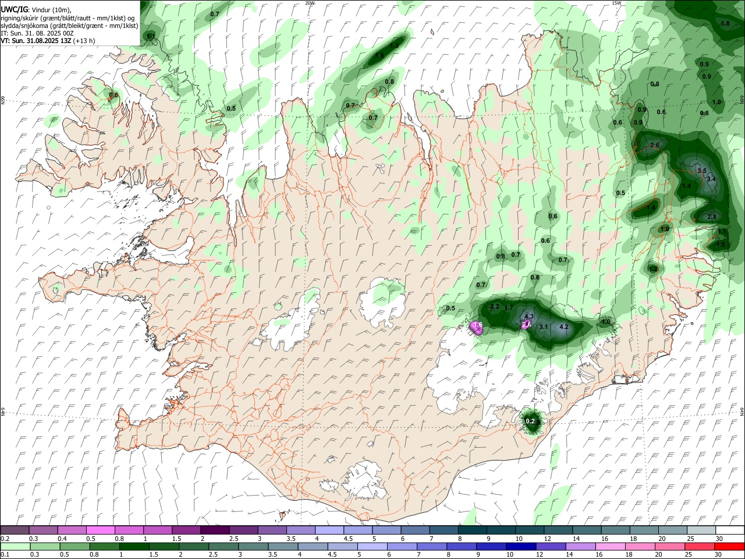
Task: Click the 'slydda/snjókoma' legend description line
Action: [x=69, y=26]
